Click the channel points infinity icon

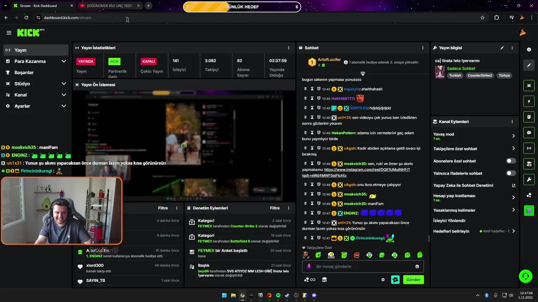[x=310, y=280]
